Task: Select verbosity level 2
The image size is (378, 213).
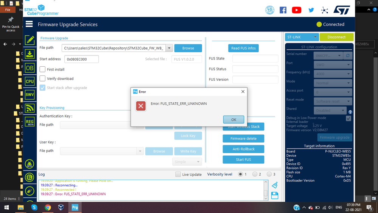Action: tap(255, 174)
